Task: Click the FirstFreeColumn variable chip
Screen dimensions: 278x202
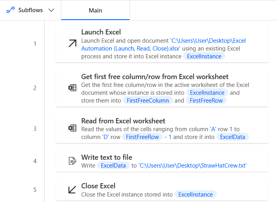Action: pyautogui.click(x=148, y=100)
